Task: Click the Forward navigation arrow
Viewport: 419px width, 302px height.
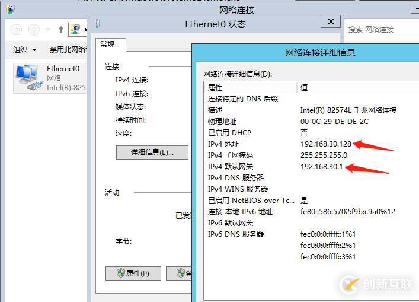Action: tap(34, 30)
